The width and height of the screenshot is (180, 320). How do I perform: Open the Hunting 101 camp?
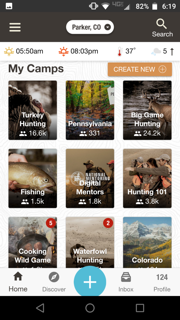click(x=147, y=178)
